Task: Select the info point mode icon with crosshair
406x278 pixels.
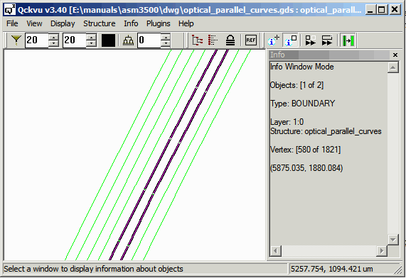Action: pos(274,40)
